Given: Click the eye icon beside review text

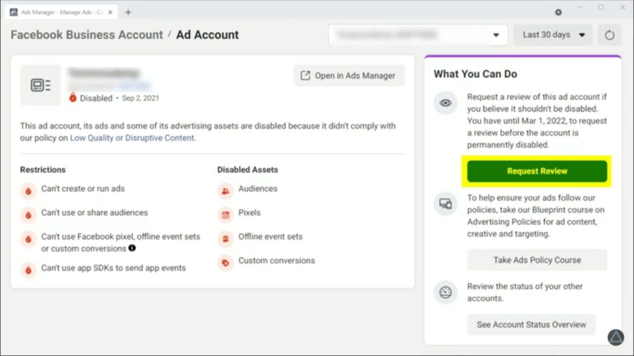Looking at the screenshot, I should (445, 103).
